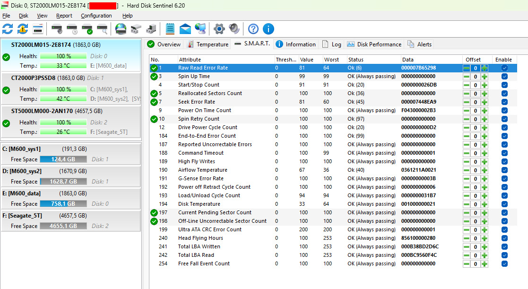The image size is (528, 289).
Task: Increase offset for Total LBA Written
Action: [485, 247]
